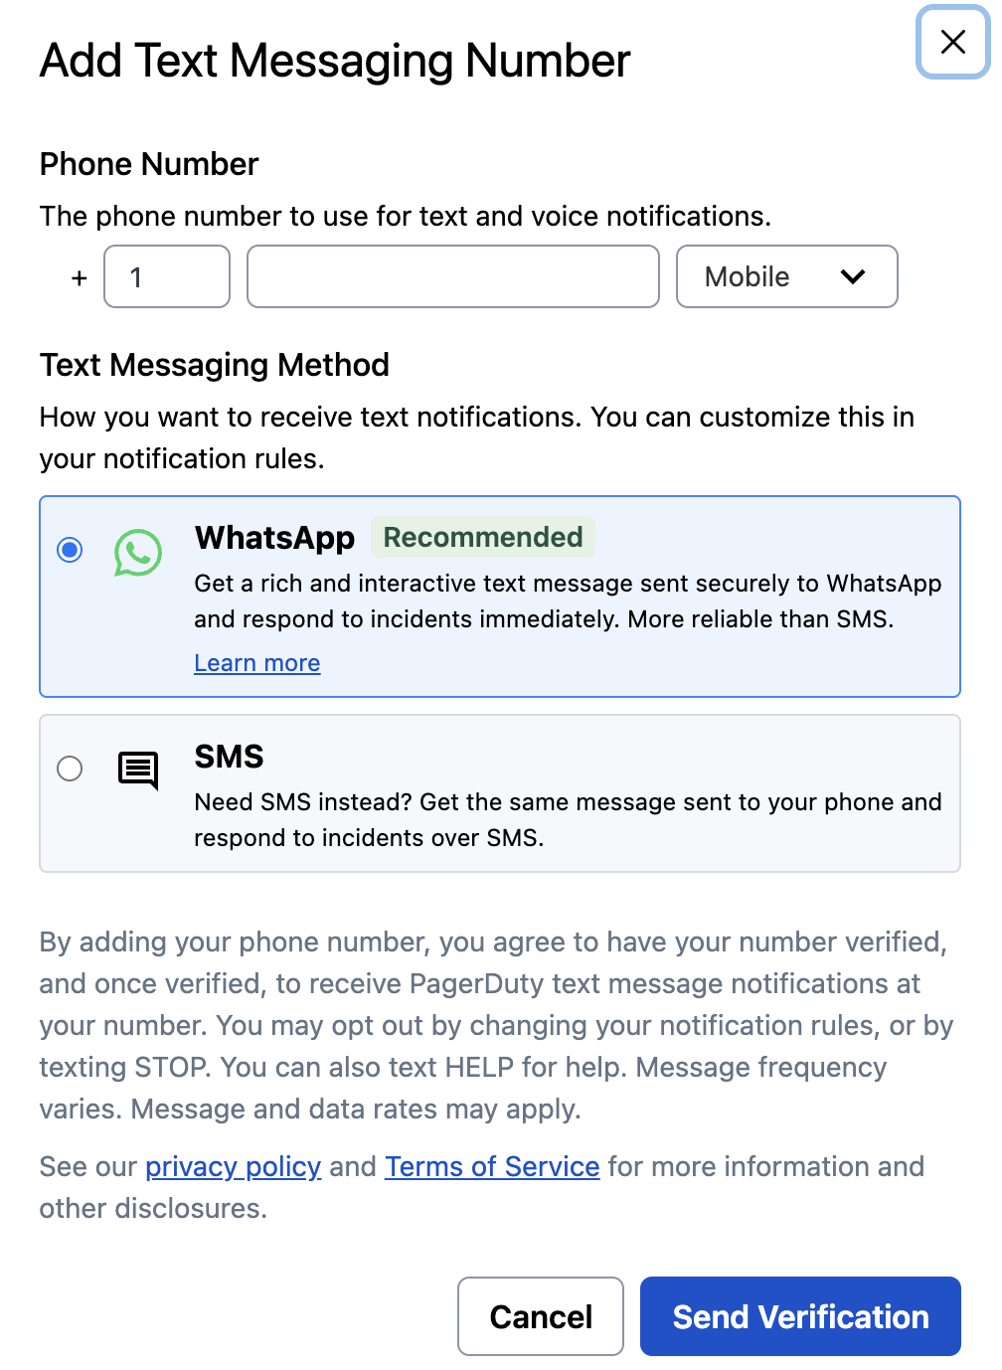Click the country code field showing 1
The width and height of the screenshot is (1002, 1370).
166,276
